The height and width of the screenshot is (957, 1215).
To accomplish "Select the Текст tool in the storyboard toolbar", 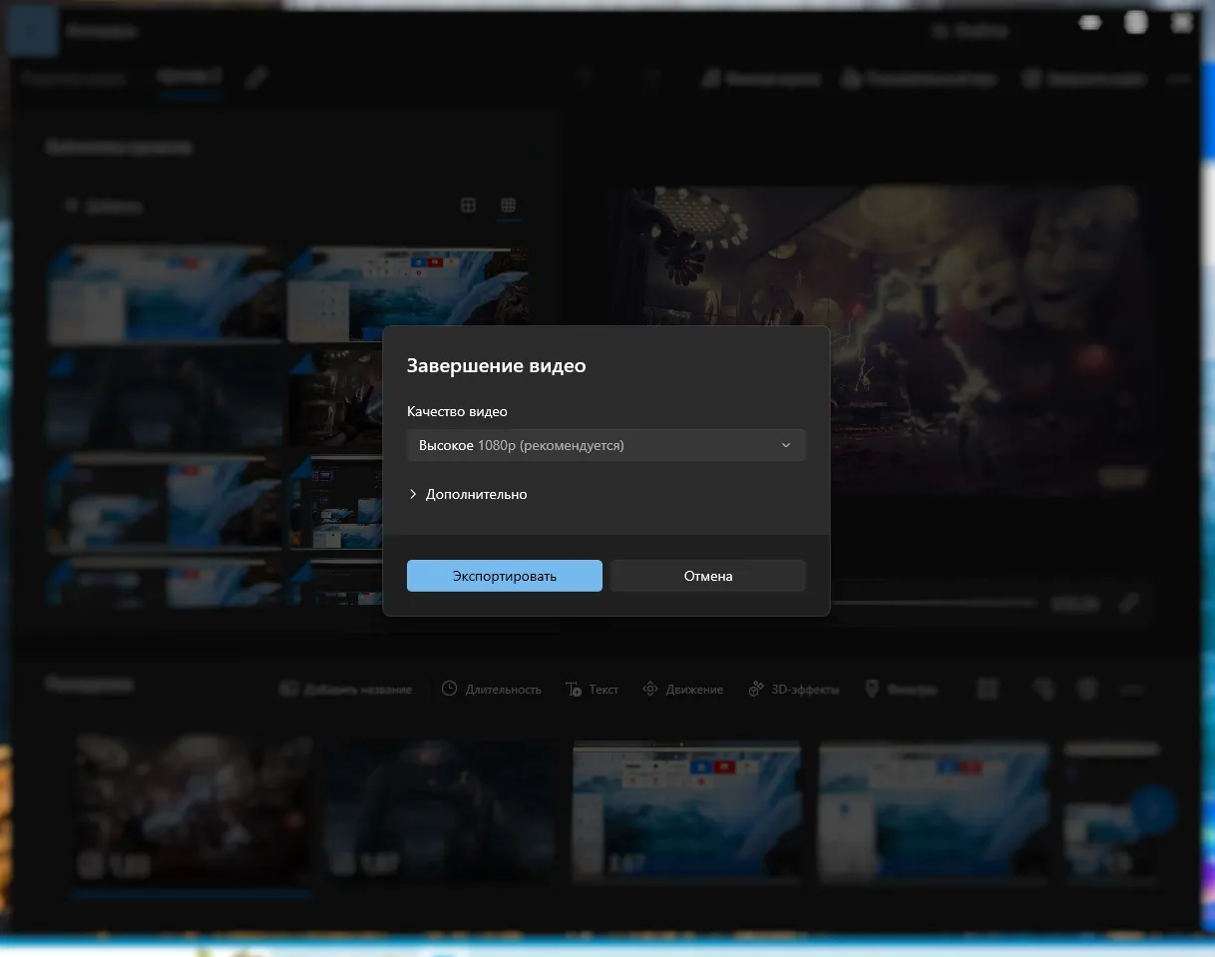I will pyautogui.click(x=593, y=689).
